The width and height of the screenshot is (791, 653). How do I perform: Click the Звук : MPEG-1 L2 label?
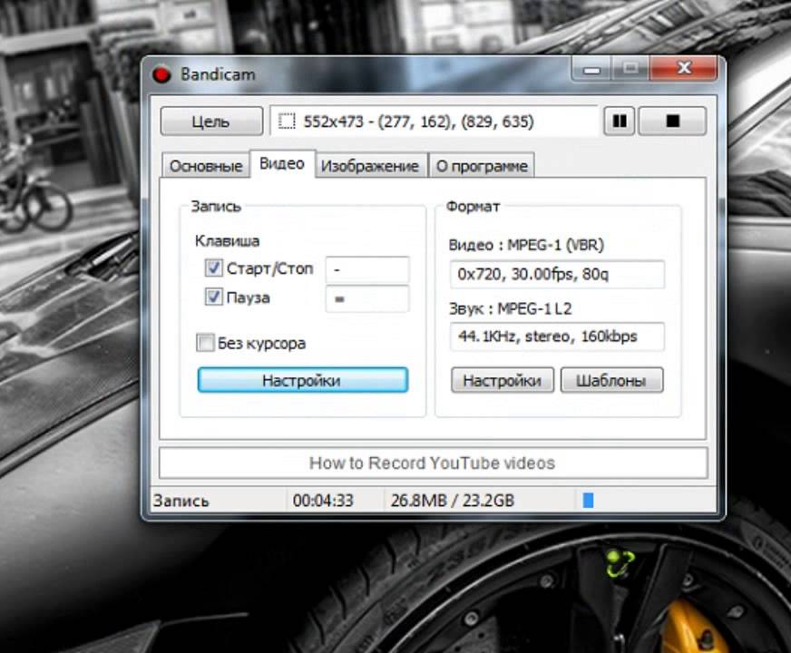(x=510, y=308)
